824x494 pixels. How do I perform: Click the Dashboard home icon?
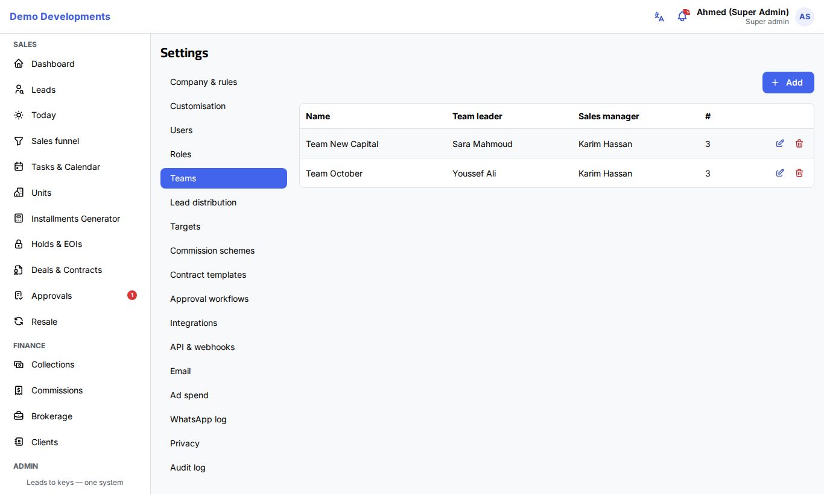coord(19,64)
